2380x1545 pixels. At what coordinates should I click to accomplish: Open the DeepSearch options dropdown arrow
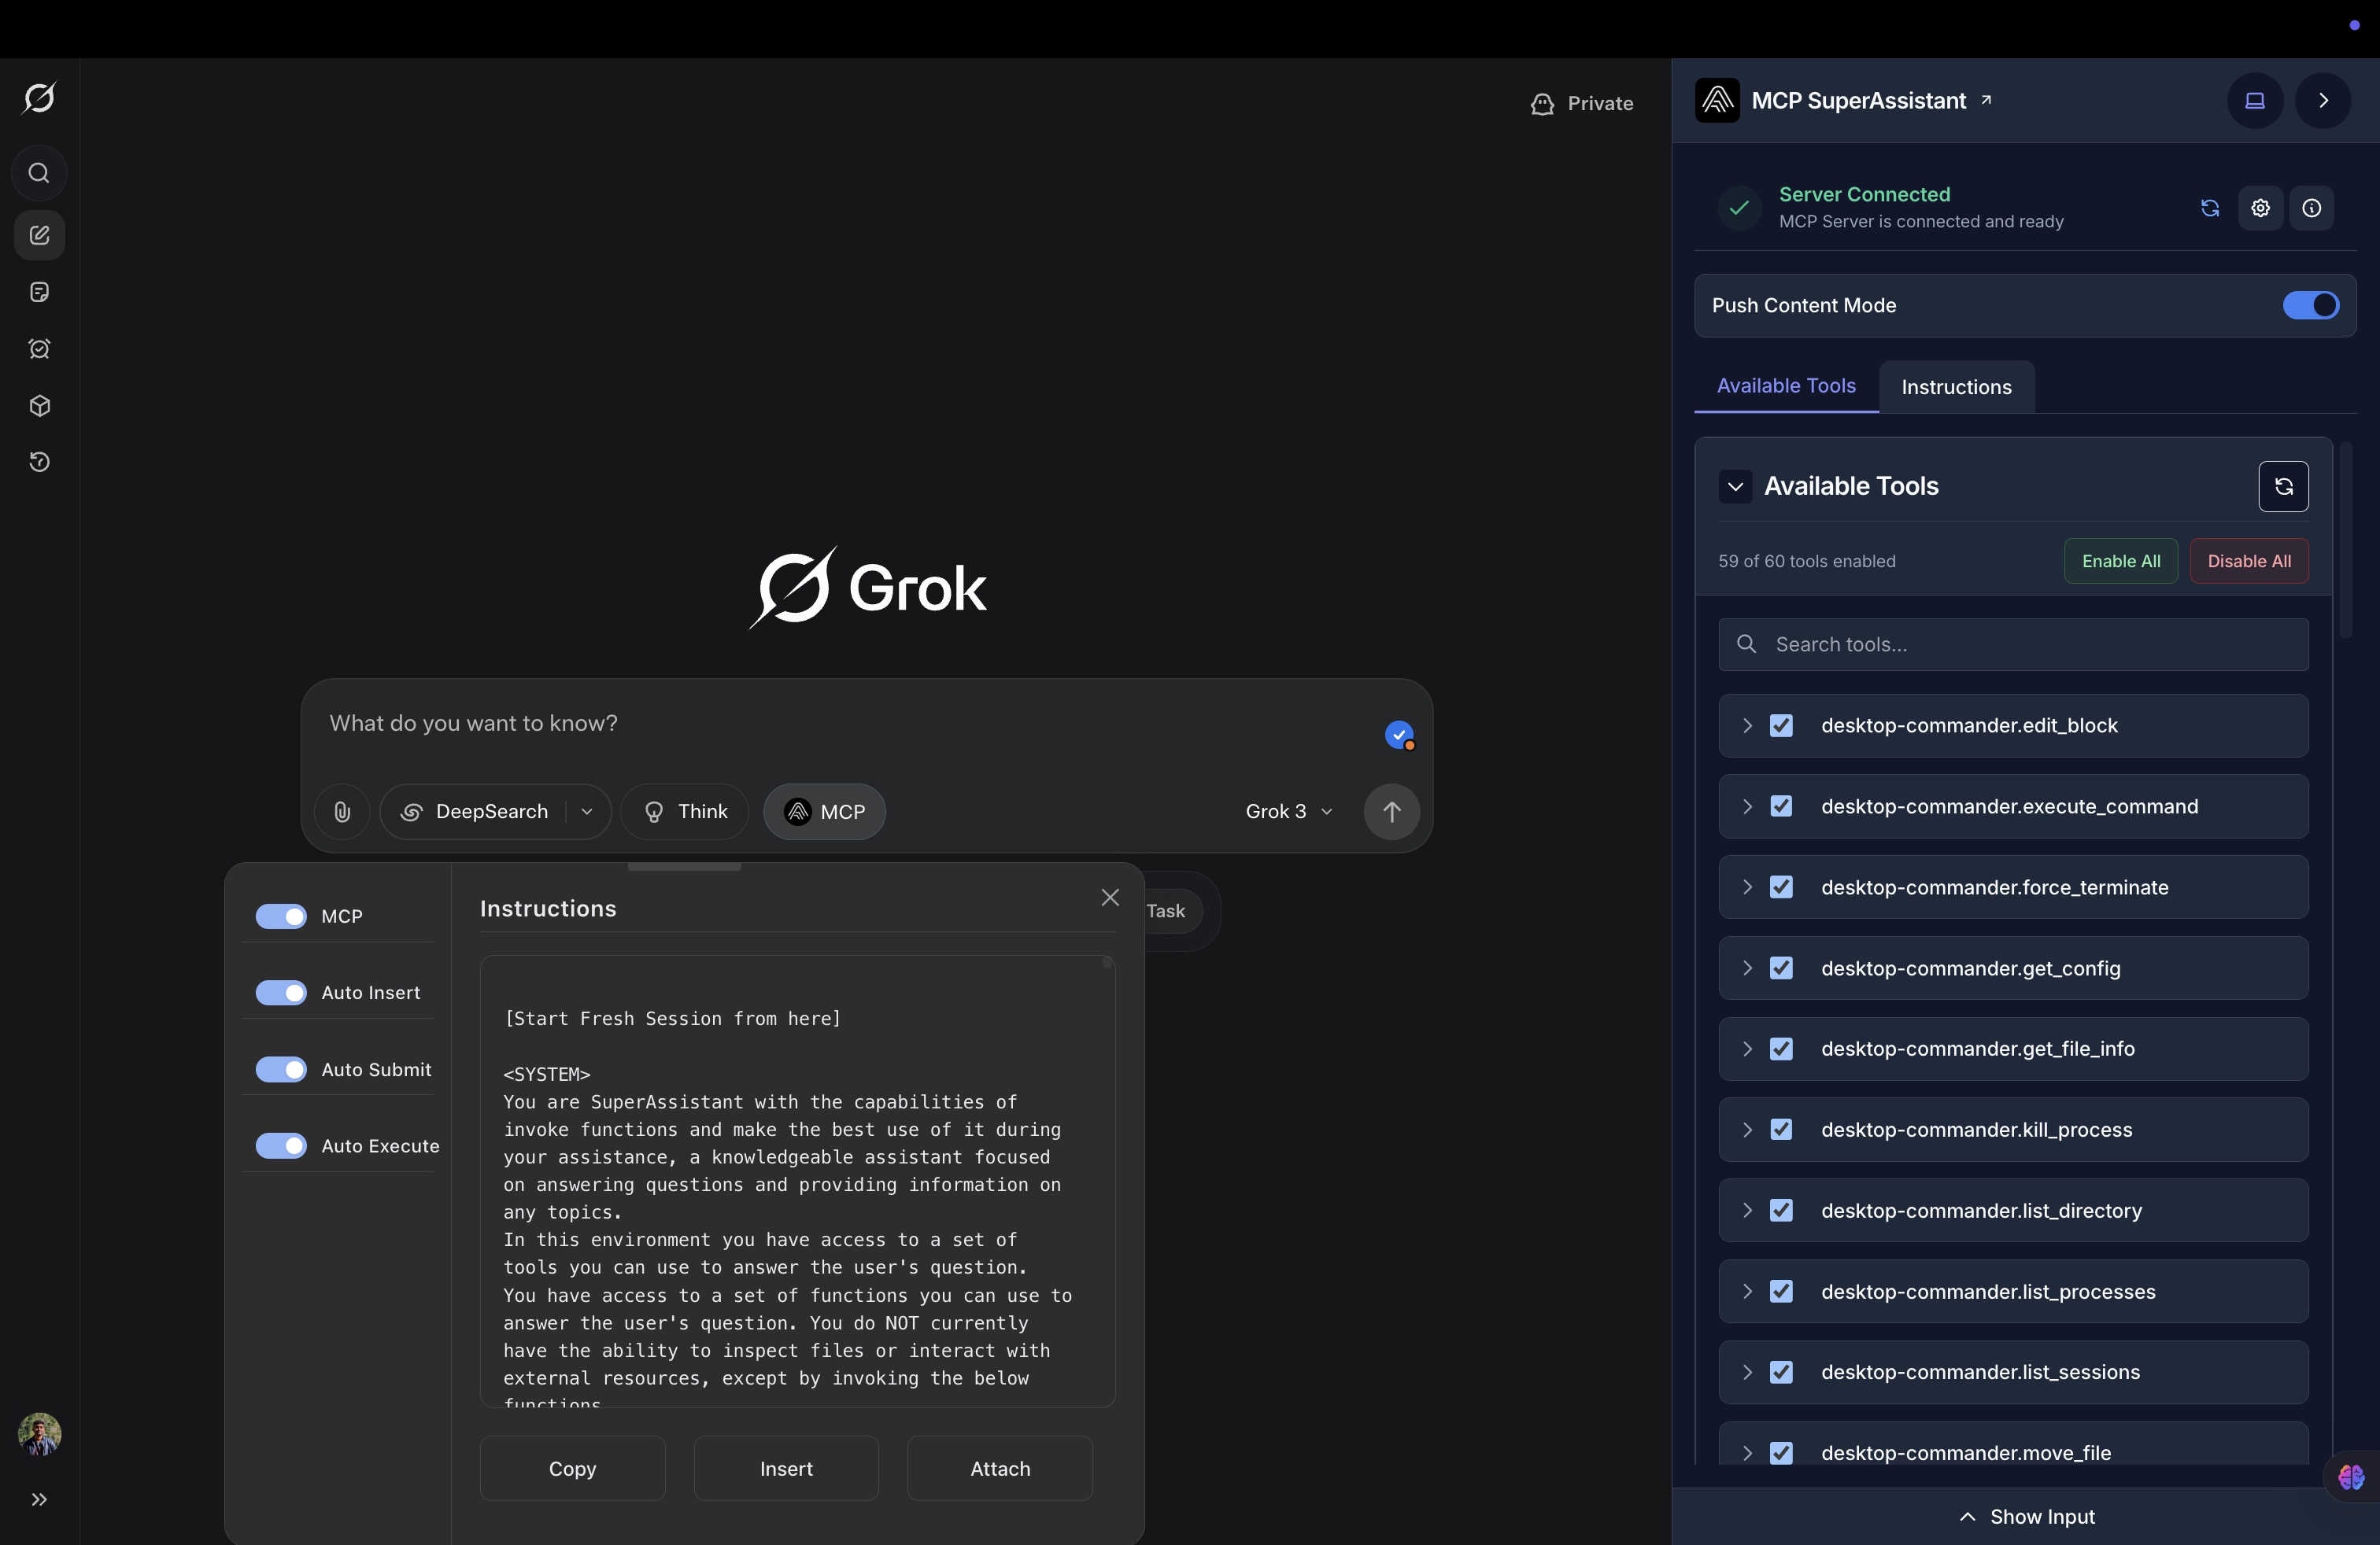(x=587, y=812)
